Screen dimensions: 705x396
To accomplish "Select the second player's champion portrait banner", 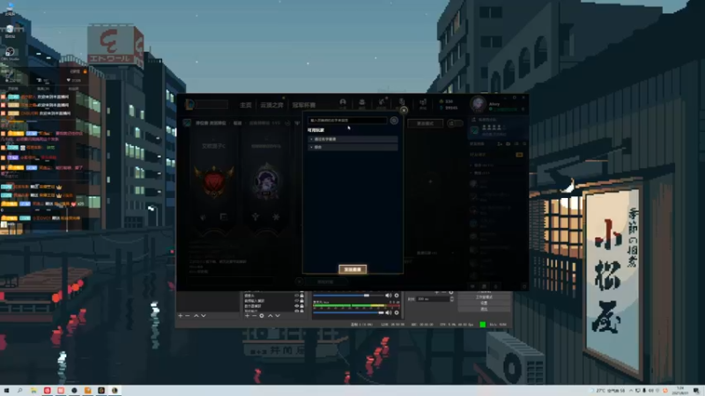I will (266, 181).
